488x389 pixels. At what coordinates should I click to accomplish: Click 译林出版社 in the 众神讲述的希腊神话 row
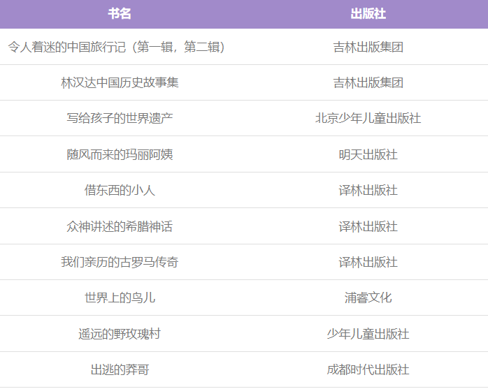pyautogui.click(x=368, y=226)
